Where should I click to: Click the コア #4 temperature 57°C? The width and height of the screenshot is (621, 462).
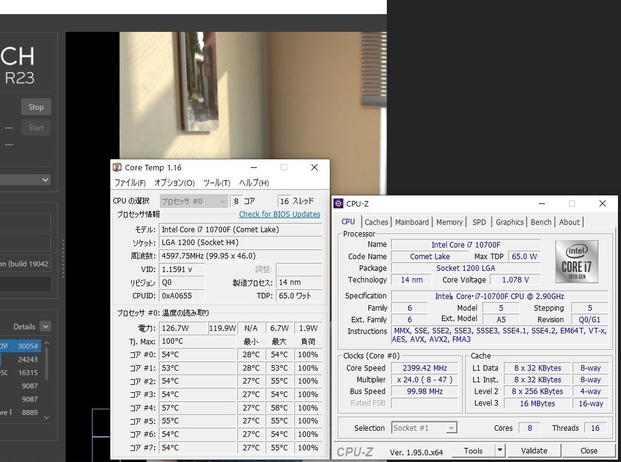(x=197, y=407)
